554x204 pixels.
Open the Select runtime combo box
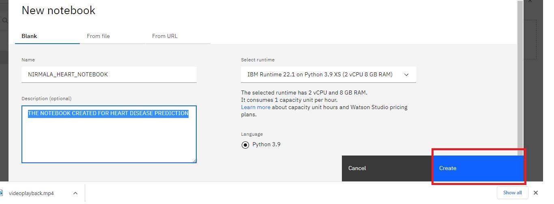[329, 74]
